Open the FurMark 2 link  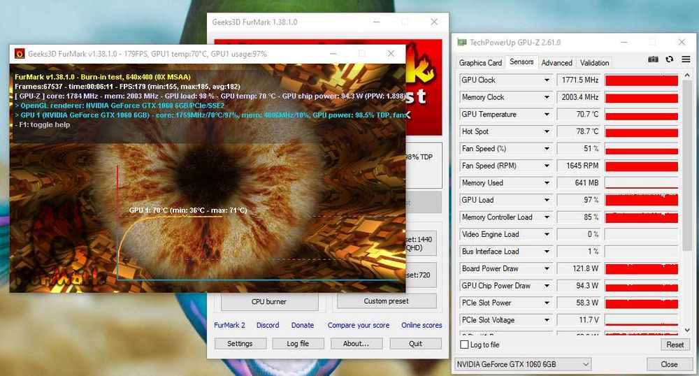(229, 325)
